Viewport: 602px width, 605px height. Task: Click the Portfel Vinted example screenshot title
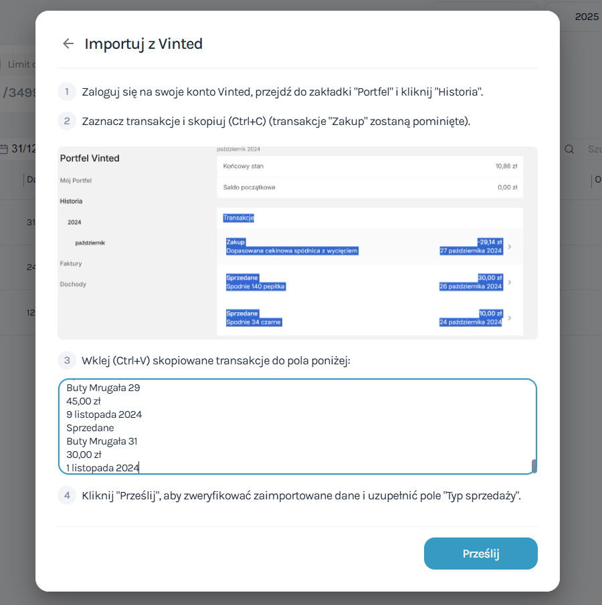click(90, 158)
